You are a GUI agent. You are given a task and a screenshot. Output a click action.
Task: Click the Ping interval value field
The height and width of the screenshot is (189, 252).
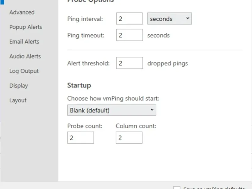[x=129, y=19]
